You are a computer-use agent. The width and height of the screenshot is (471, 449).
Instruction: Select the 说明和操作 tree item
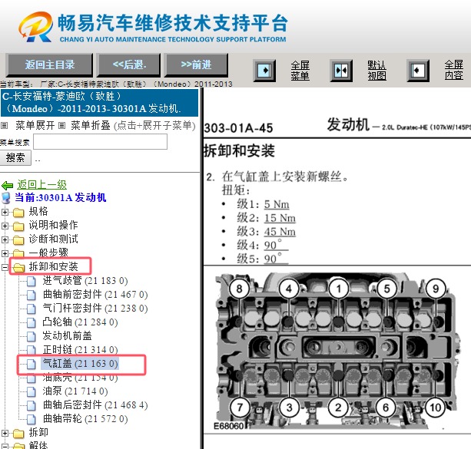click(53, 226)
